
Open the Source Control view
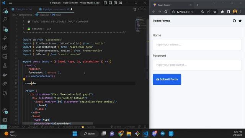[5, 29]
